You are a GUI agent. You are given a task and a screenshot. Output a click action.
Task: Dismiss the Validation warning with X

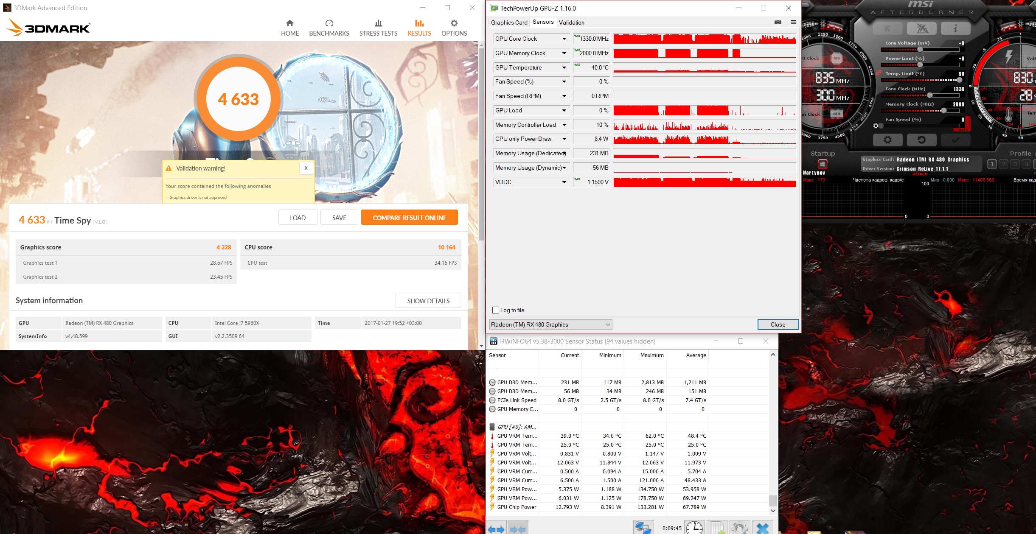tap(306, 168)
